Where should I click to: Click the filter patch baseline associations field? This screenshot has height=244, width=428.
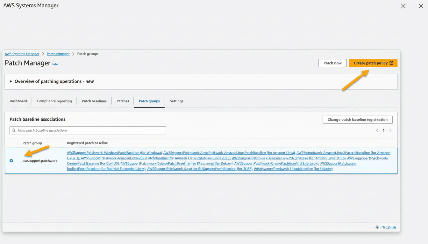click(88, 130)
